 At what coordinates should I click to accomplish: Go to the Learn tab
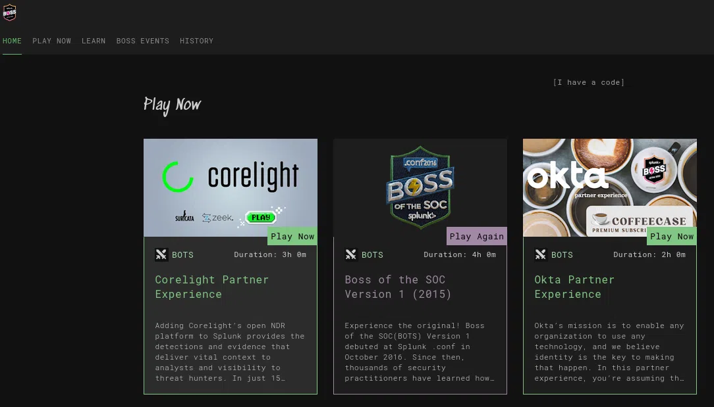[x=94, y=41]
